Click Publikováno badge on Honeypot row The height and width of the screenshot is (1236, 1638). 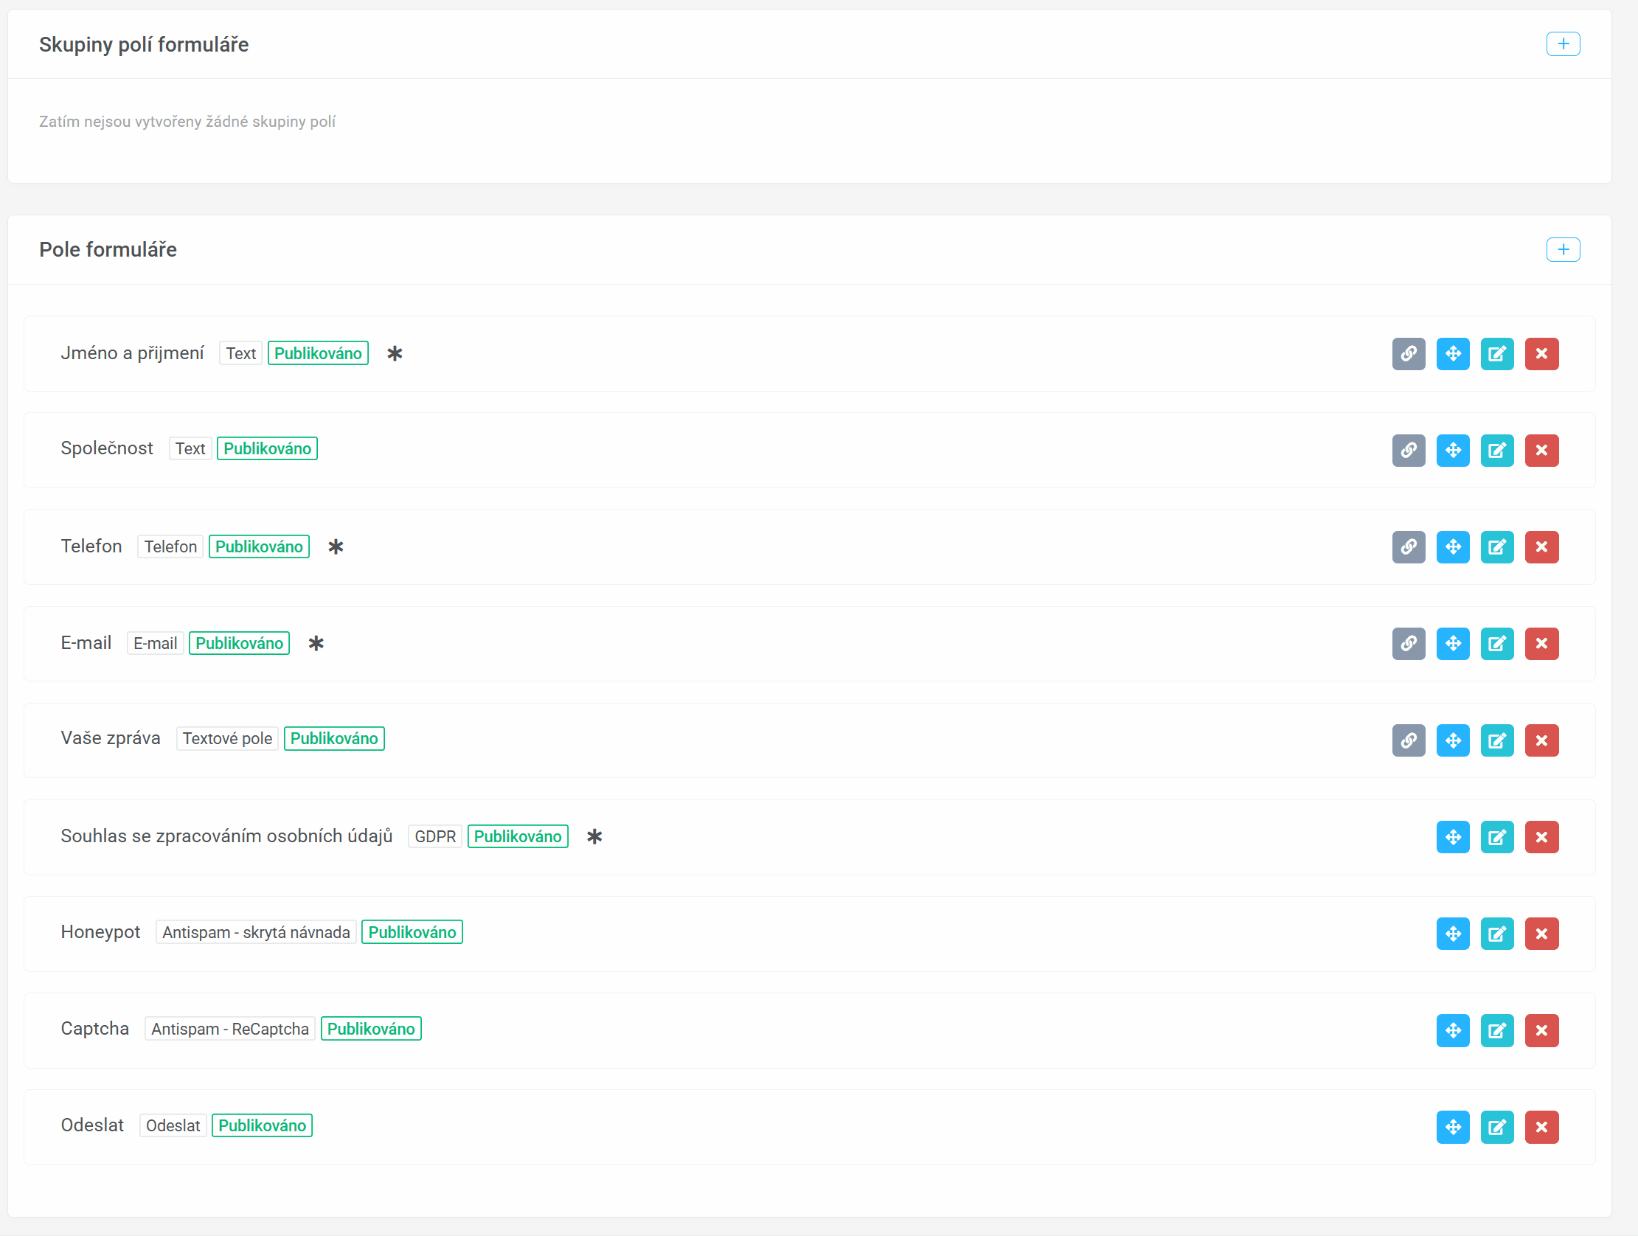point(412,932)
